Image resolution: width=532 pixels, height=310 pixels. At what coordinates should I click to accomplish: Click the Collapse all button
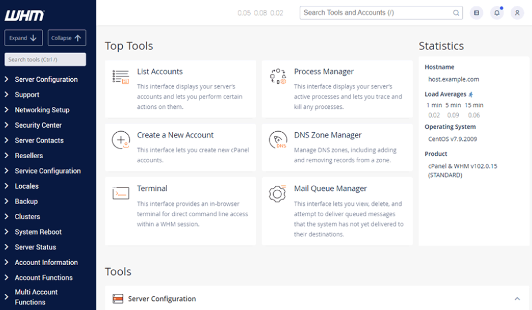click(67, 37)
